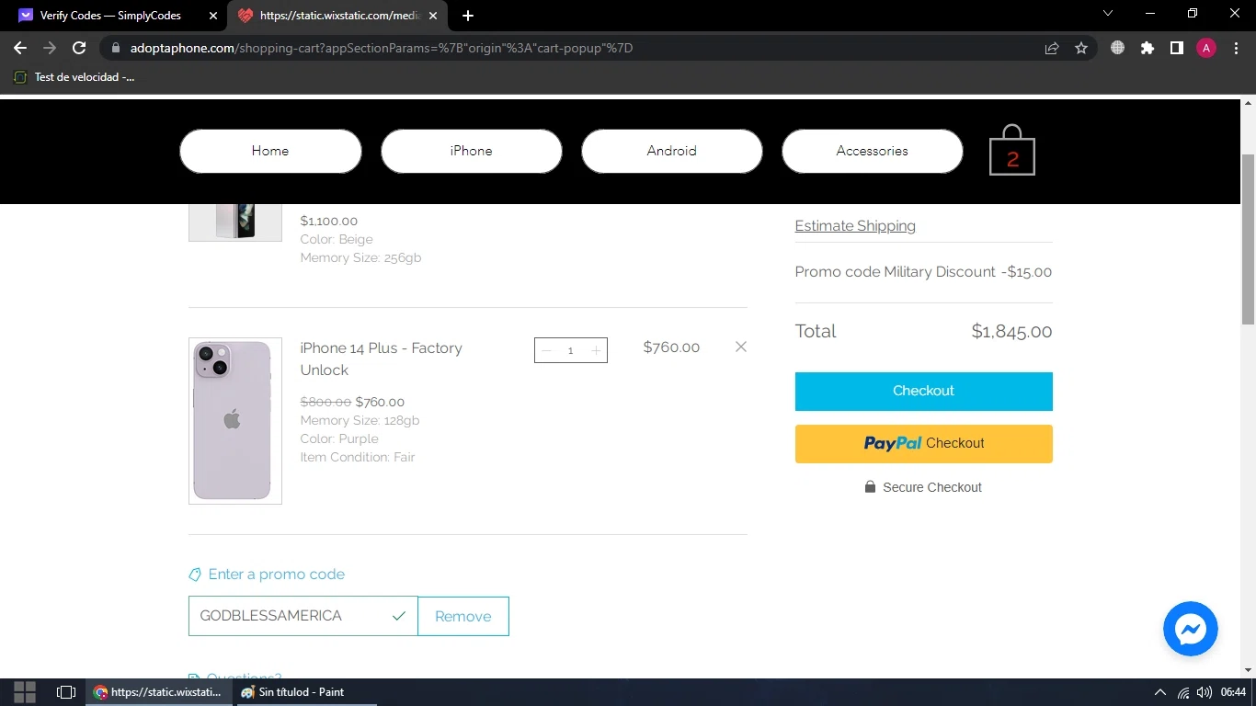This screenshot has height=706, width=1256.
Task: Focus iPhone 14 Plus quantity field
Action: (571, 350)
